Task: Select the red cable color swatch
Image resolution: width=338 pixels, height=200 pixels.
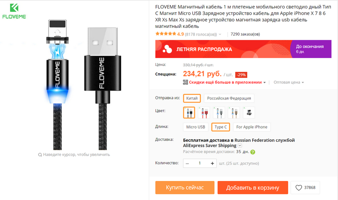Action: click(x=204, y=112)
